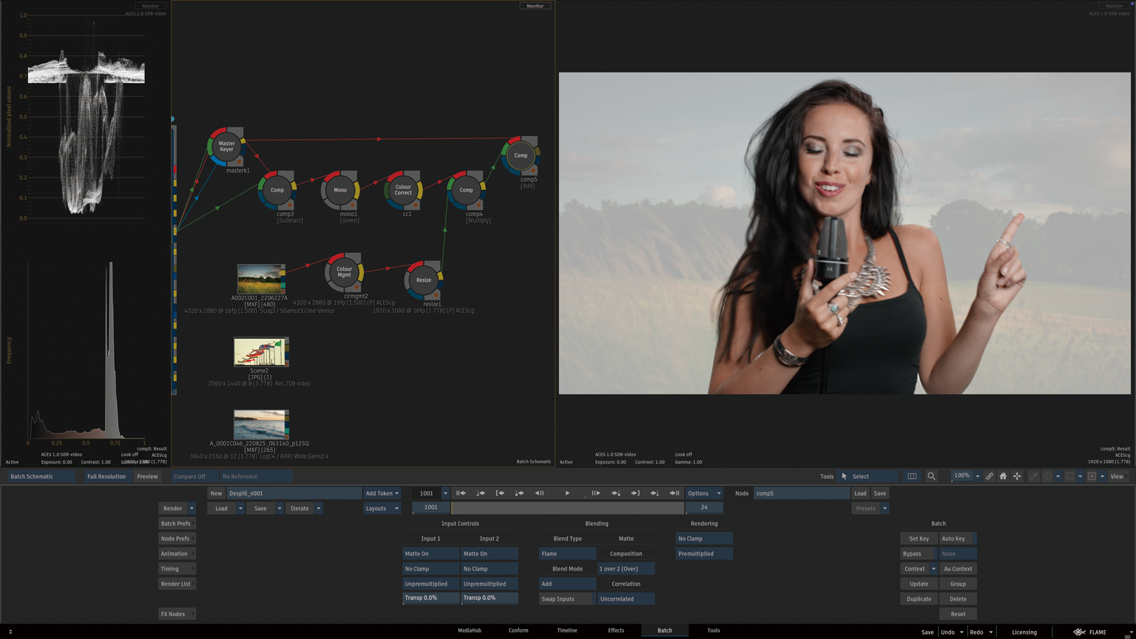Open the Tools tab

[714, 631]
